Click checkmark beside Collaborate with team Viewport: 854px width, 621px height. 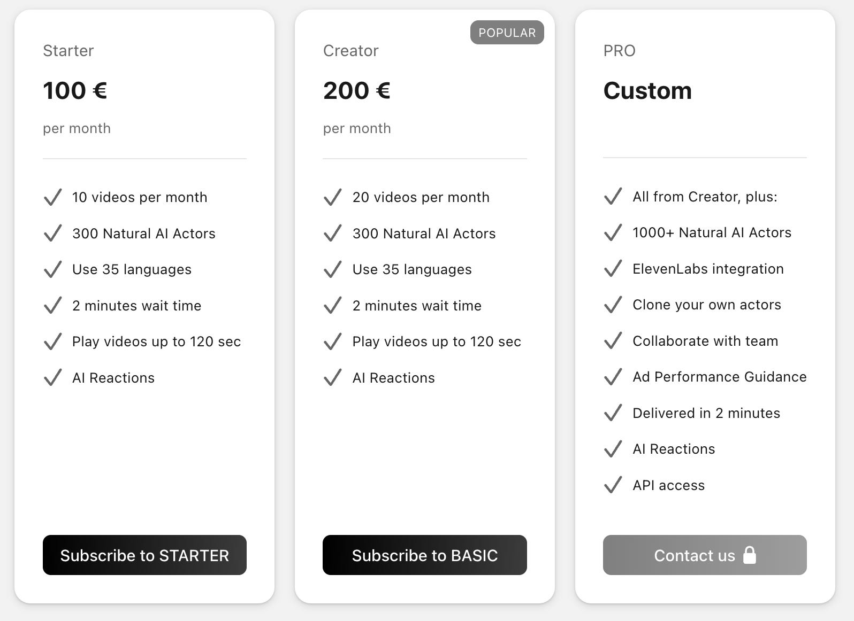point(613,341)
